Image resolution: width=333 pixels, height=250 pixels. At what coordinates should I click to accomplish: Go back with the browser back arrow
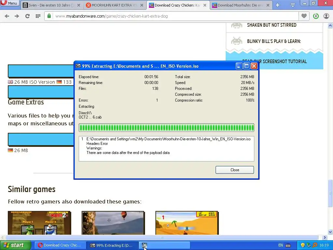7,16
